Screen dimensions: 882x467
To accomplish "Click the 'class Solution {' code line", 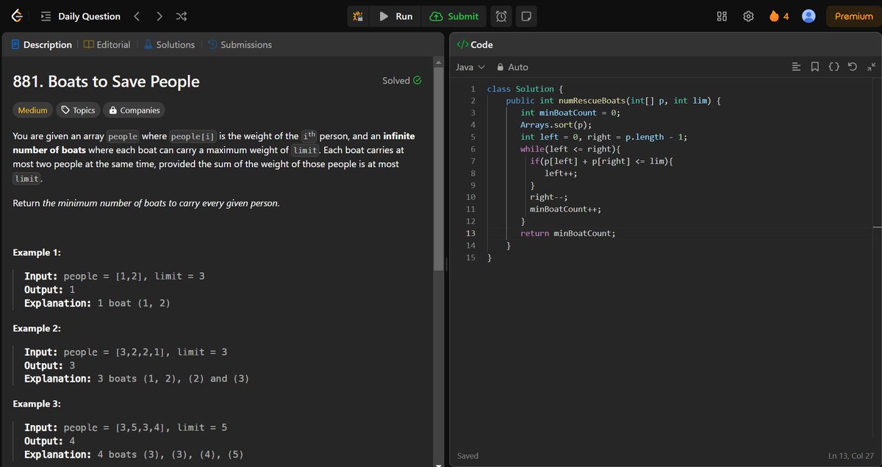I will tap(525, 89).
